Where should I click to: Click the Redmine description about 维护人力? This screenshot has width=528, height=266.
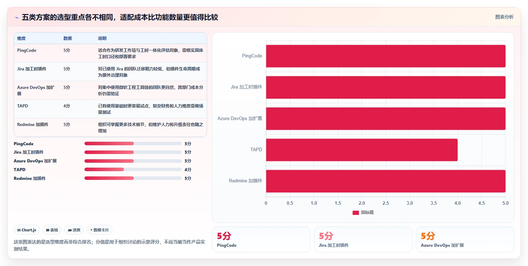coord(151,127)
